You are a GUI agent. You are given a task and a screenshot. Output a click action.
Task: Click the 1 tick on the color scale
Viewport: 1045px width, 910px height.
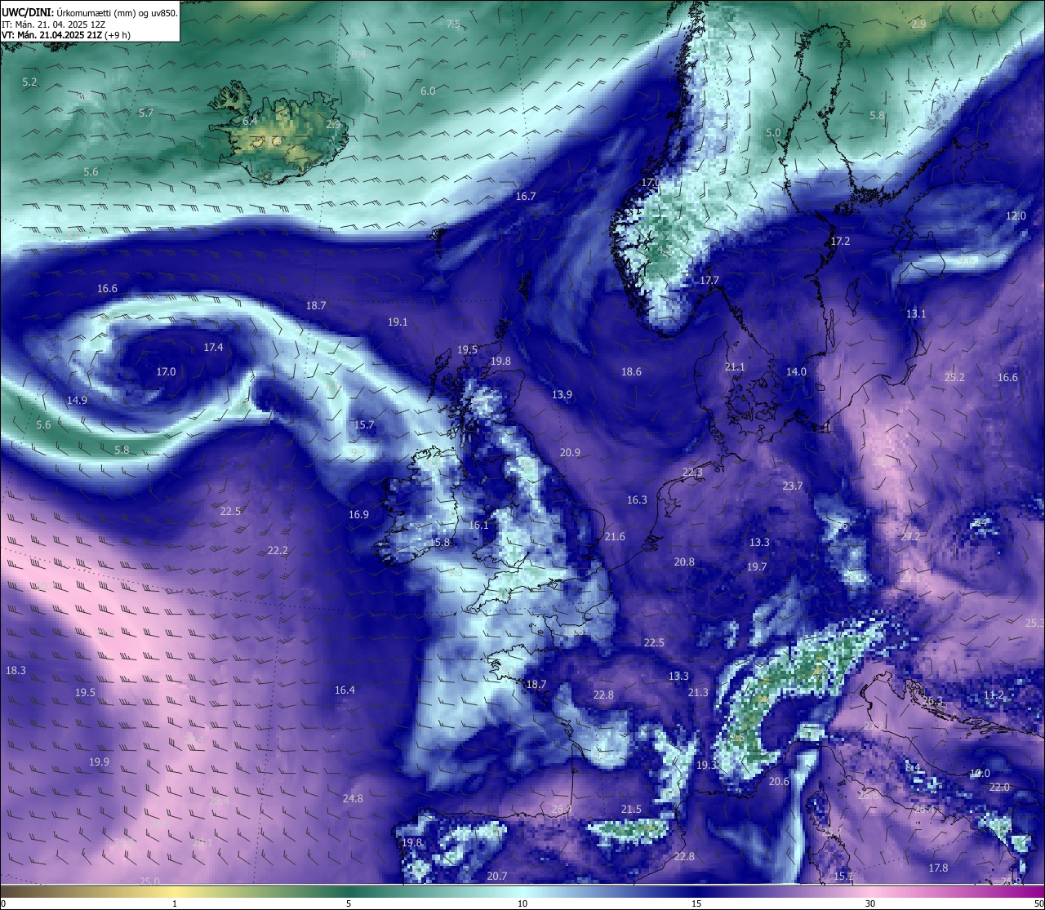[175, 903]
